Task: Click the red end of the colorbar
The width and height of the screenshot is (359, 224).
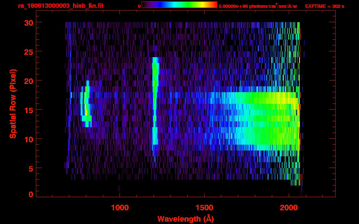Action: click(x=215, y=5)
